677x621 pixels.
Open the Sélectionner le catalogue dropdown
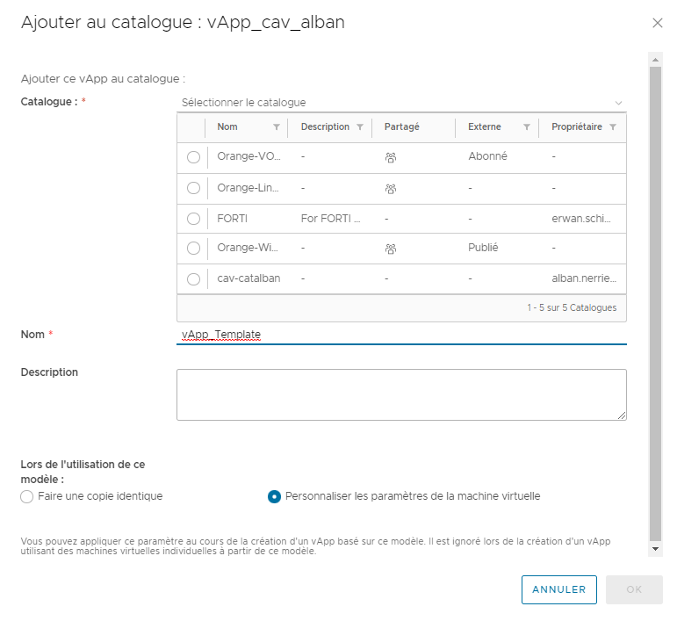(401, 103)
